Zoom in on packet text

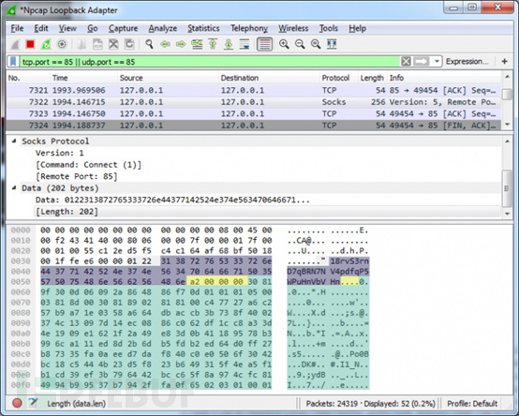(x=284, y=44)
